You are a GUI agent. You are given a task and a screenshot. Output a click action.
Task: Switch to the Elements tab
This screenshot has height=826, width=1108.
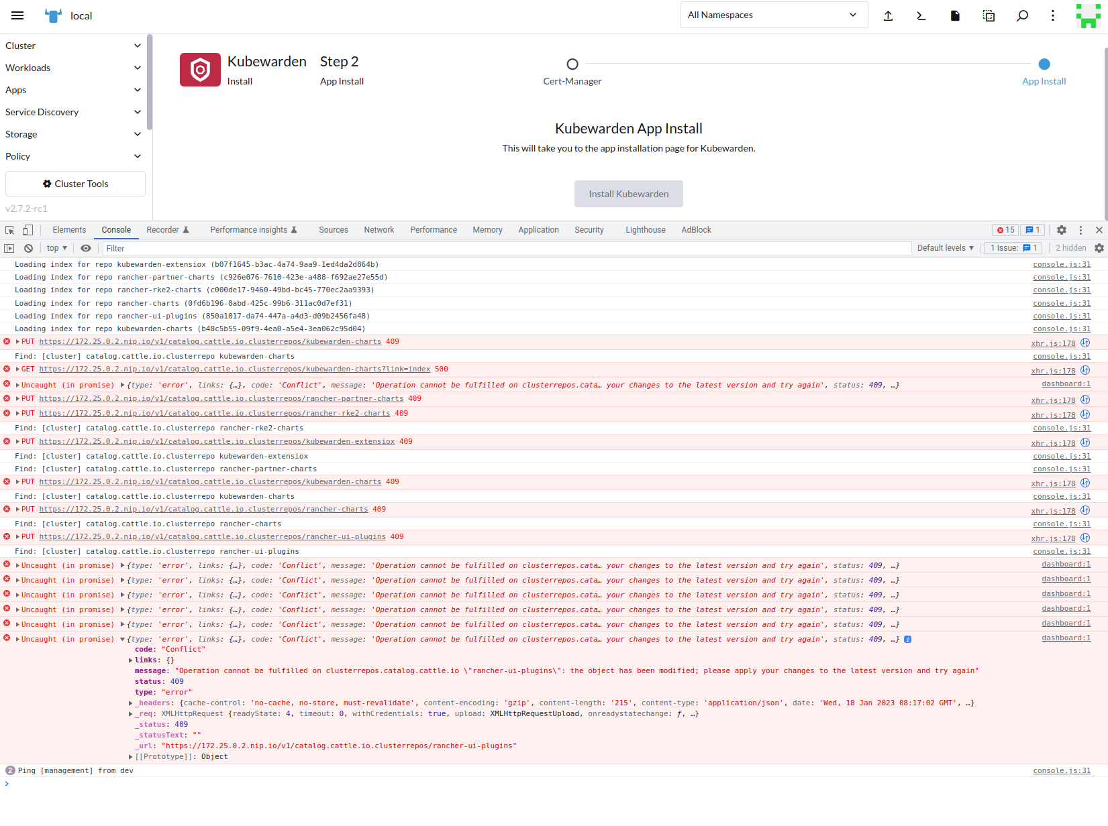(x=69, y=230)
